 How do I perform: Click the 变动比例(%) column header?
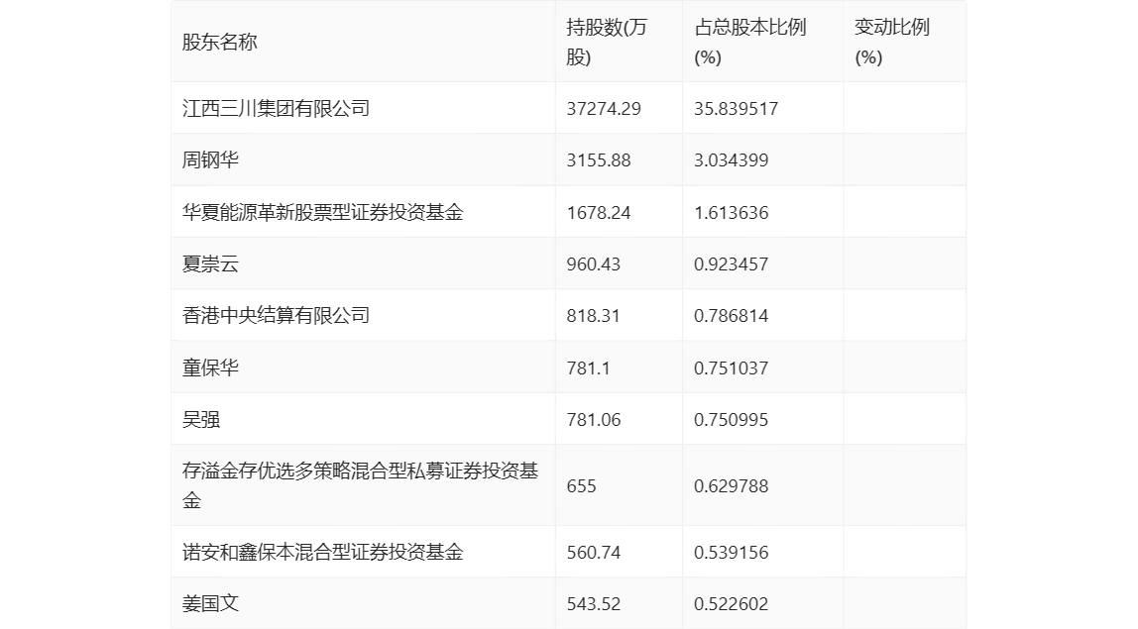(x=892, y=42)
